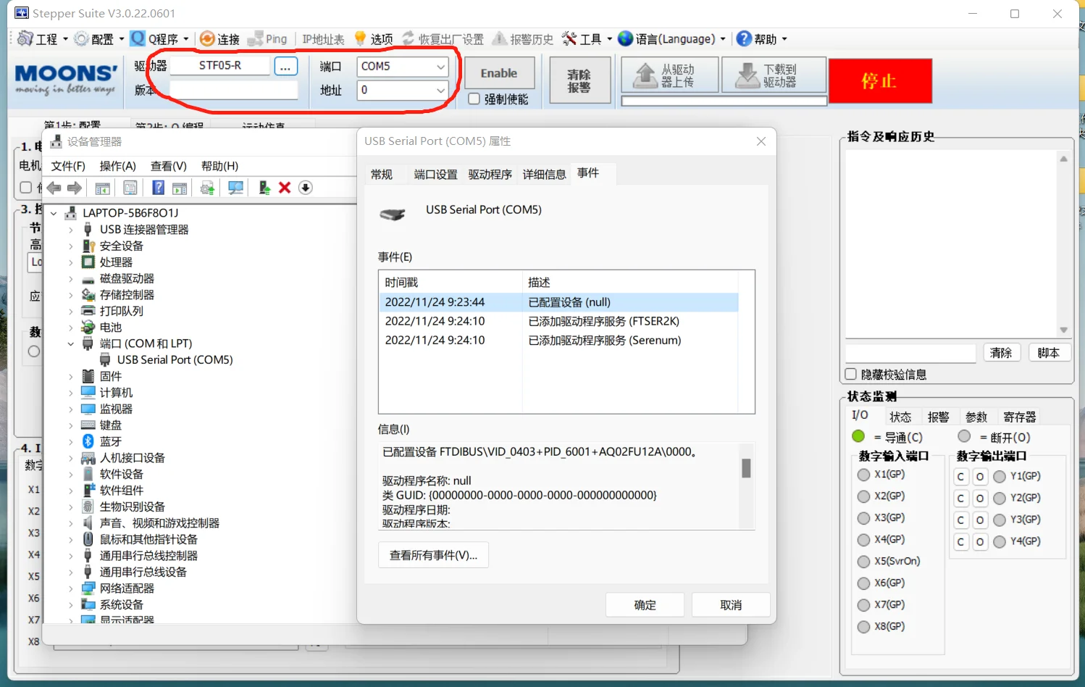Enable the 强制使能 checkbox
This screenshot has width=1085, height=687.
click(474, 99)
